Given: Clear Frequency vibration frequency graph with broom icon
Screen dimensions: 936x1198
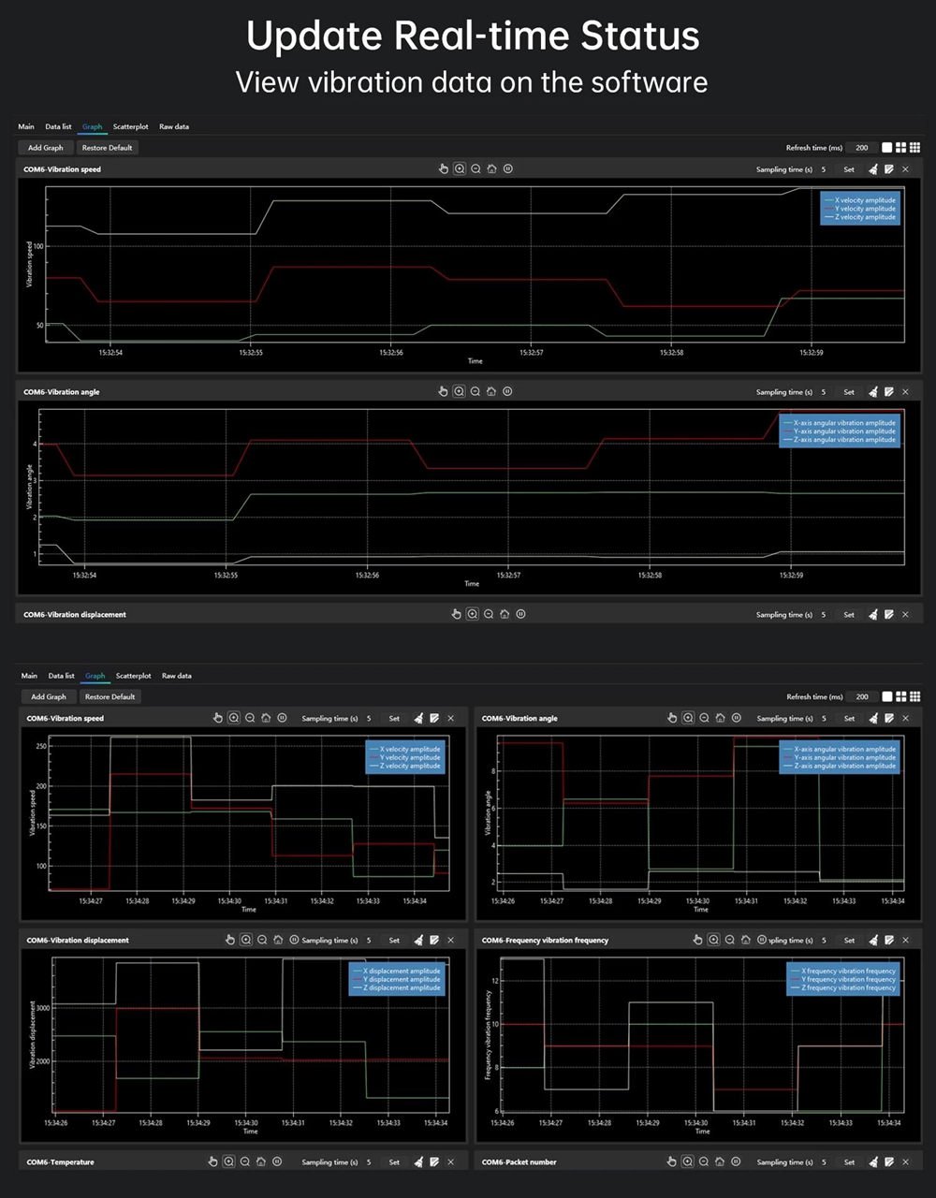Looking at the screenshot, I should [x=873, y=940].
